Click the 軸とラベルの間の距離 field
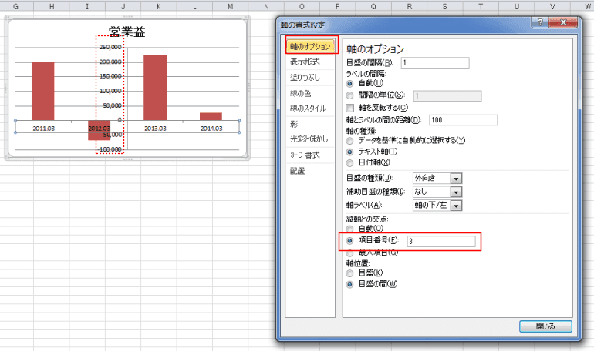The image size is (594, 351). tap(463, 120)
